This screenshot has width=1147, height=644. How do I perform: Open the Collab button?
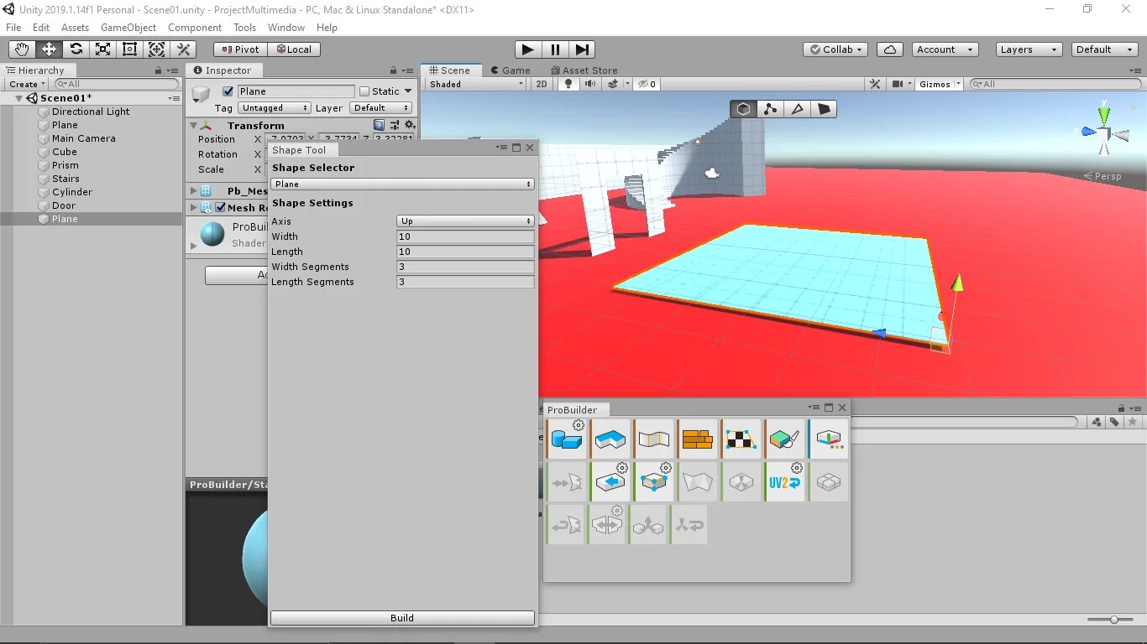coord(835,49)
